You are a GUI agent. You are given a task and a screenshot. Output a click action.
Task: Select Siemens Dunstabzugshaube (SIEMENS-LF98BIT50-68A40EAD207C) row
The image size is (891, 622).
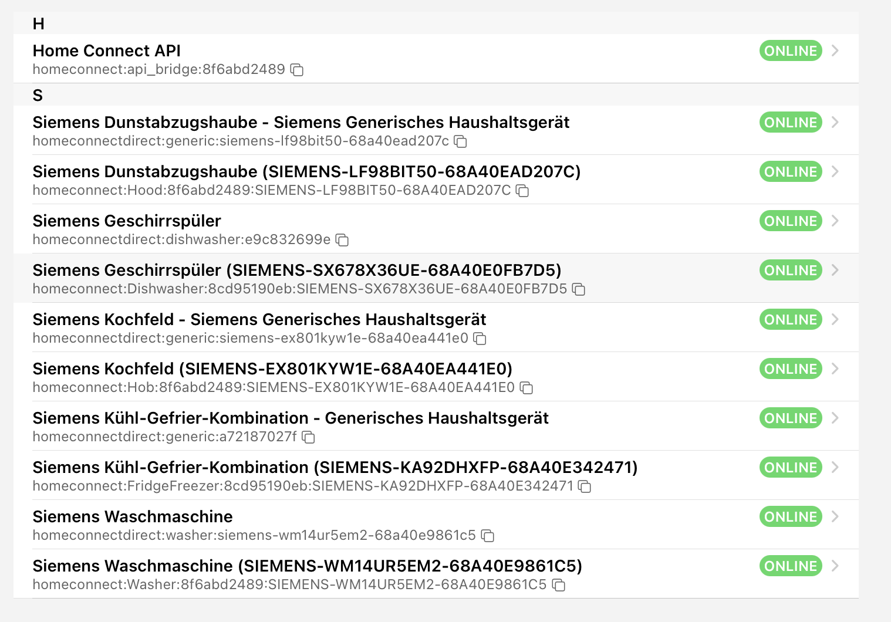306,172
